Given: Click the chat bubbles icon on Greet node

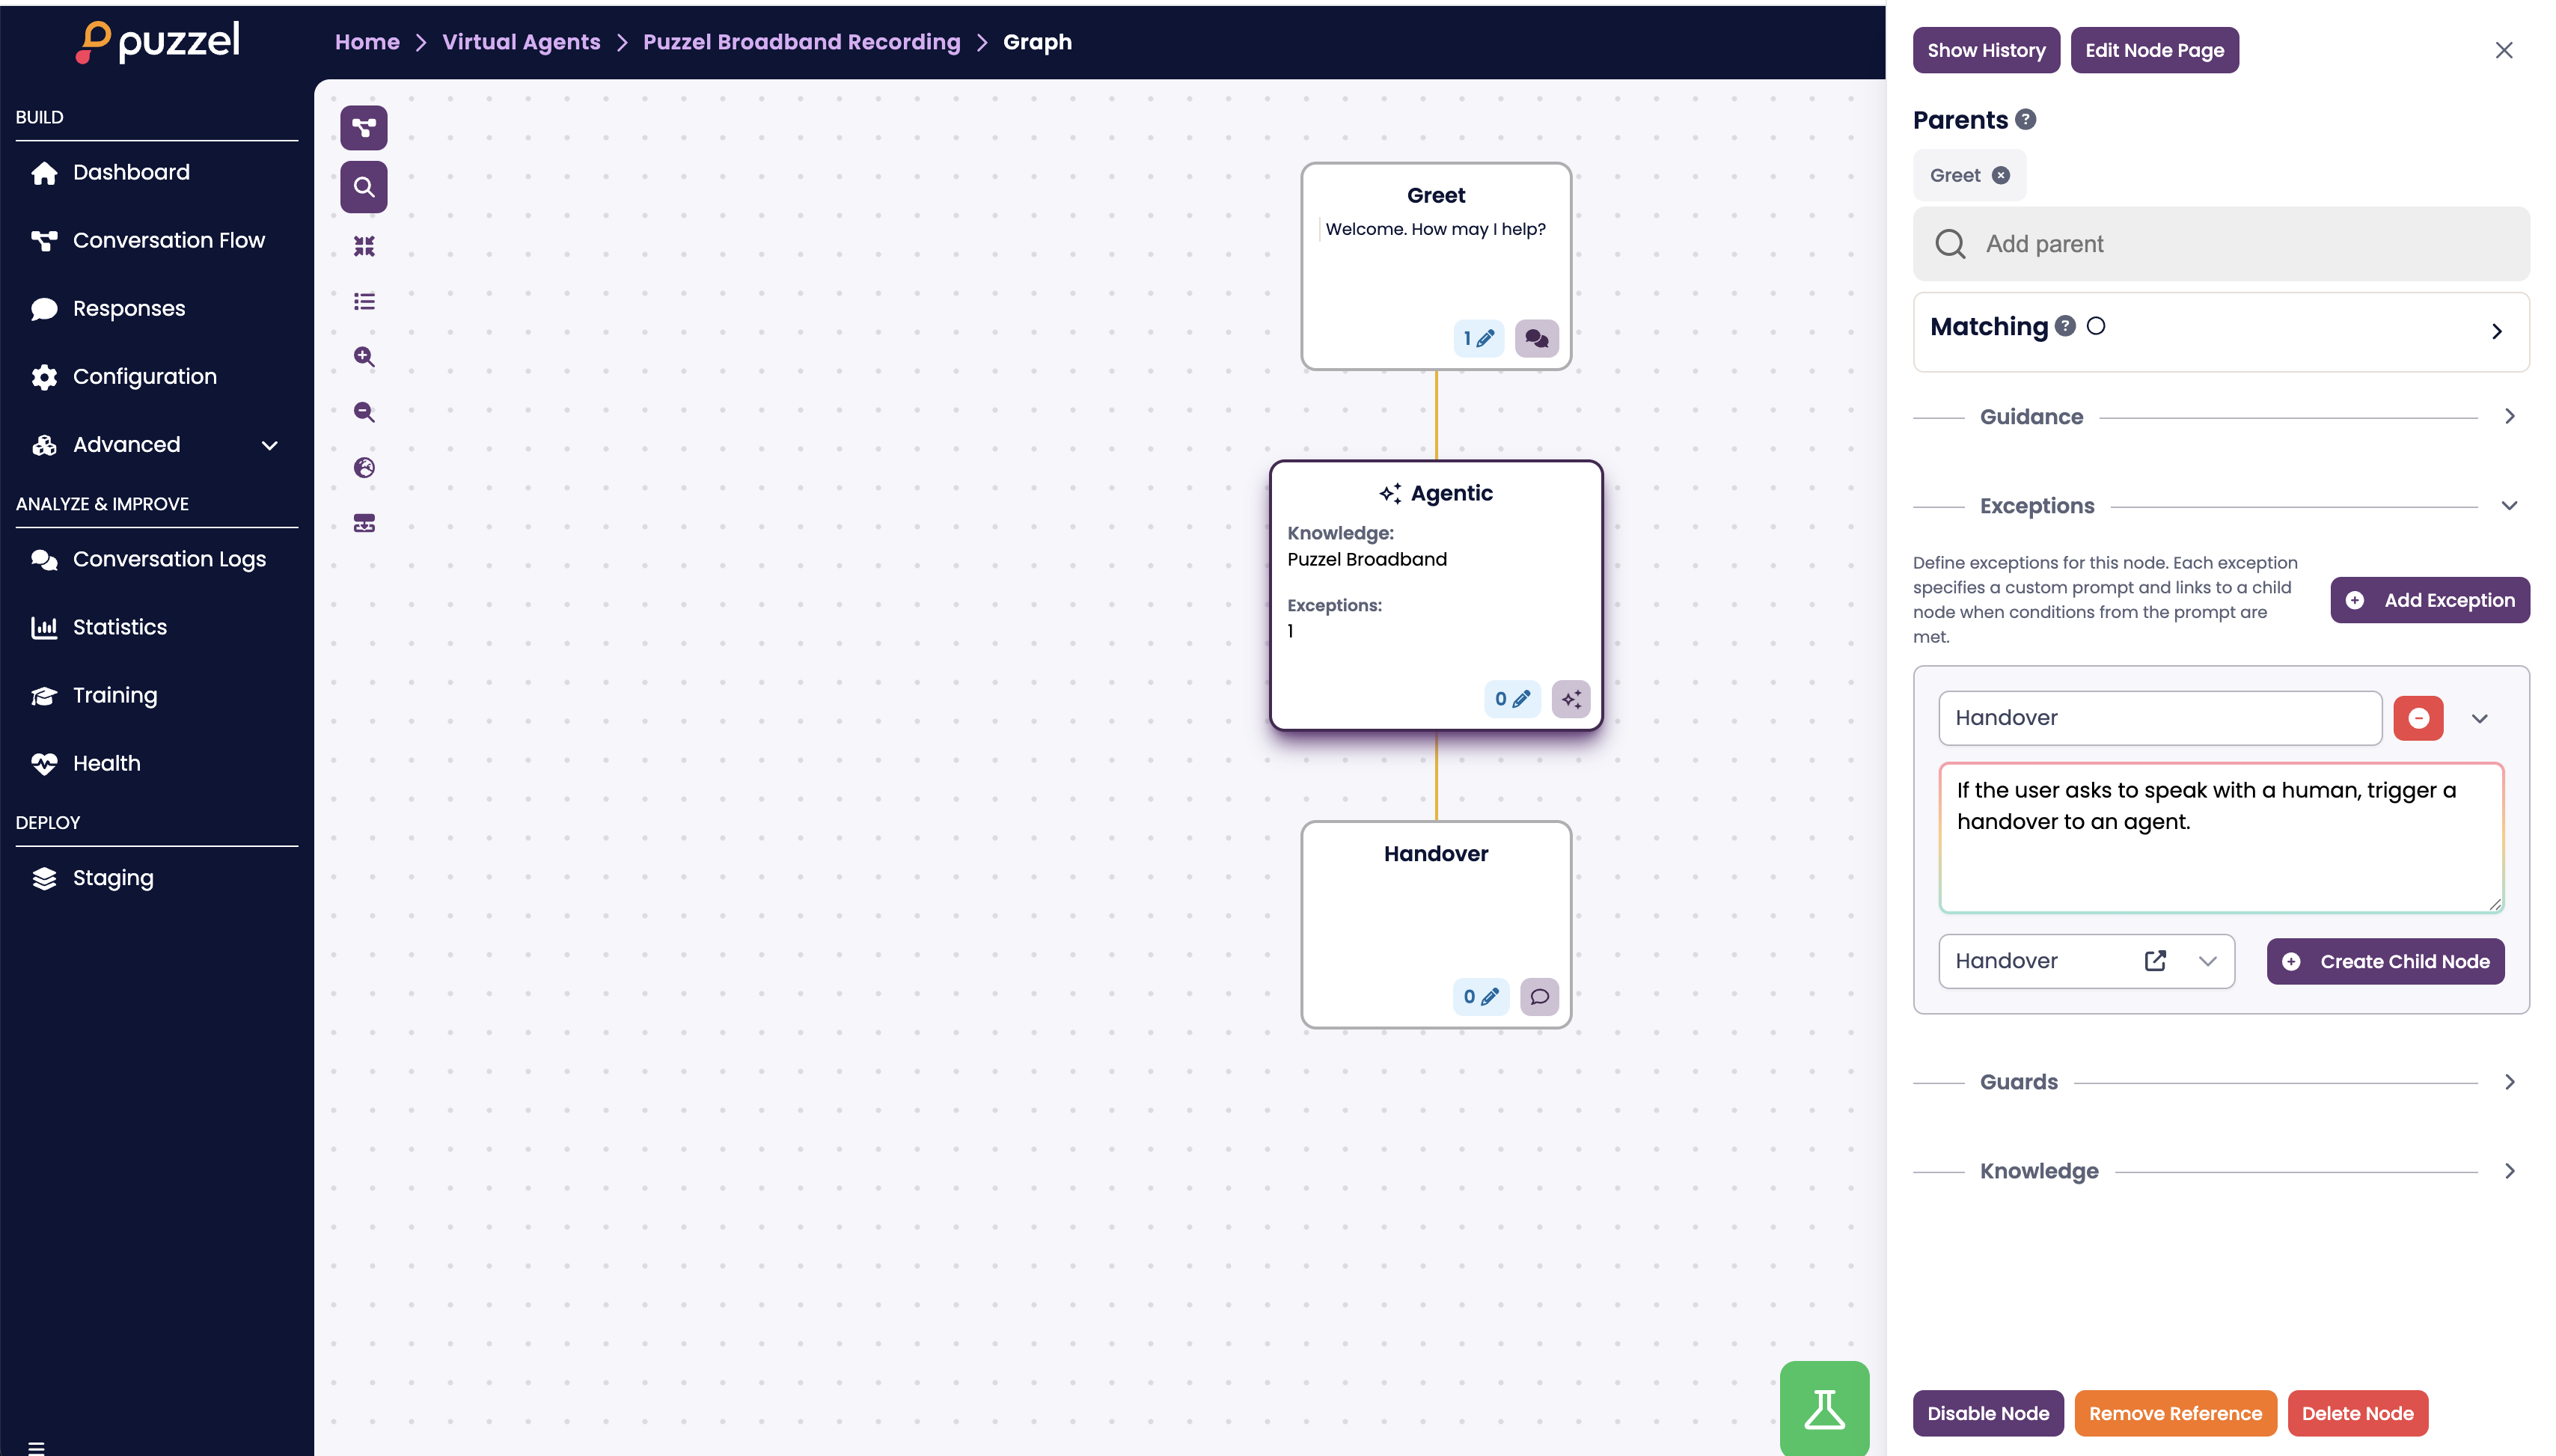Looking at the screenshot, I should [1536, 339].
